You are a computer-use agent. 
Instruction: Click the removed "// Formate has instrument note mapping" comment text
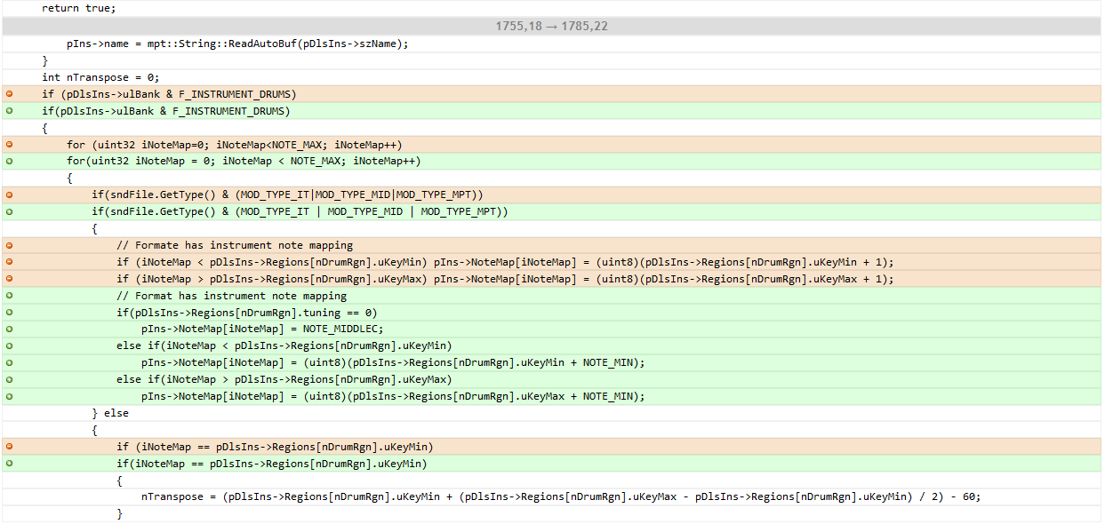click(235, 246)
